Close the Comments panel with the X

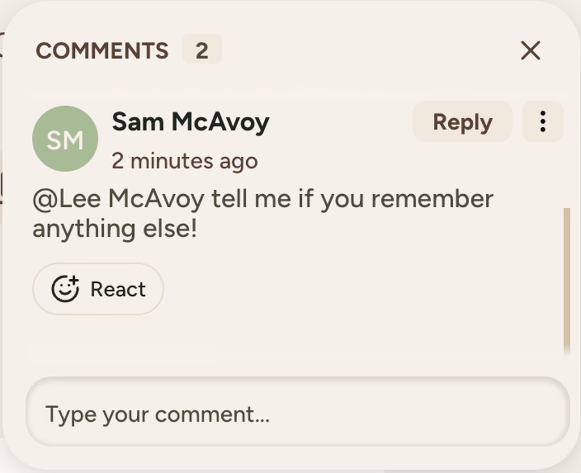[531, 51]
